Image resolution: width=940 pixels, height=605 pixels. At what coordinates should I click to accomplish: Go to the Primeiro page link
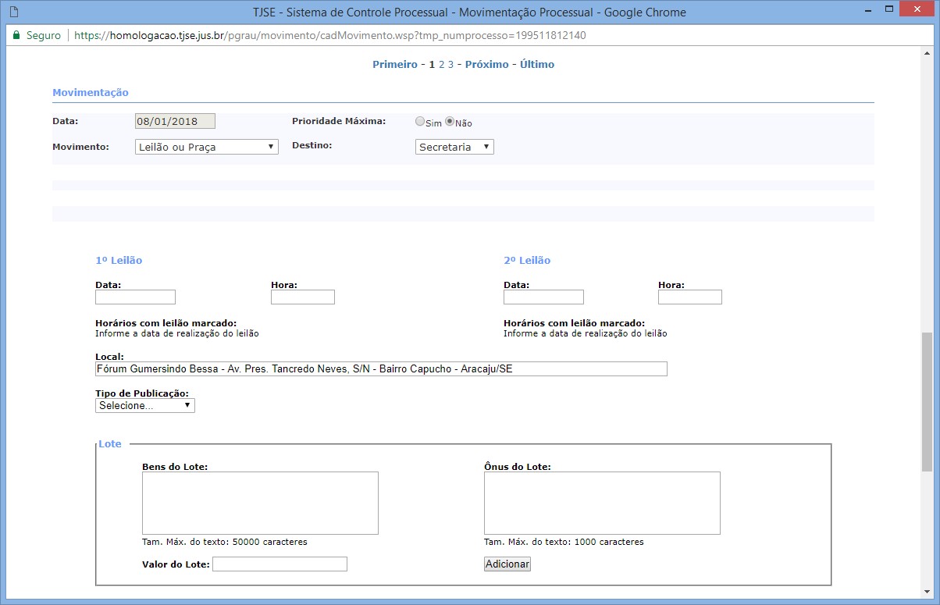[x=394, y=65]
